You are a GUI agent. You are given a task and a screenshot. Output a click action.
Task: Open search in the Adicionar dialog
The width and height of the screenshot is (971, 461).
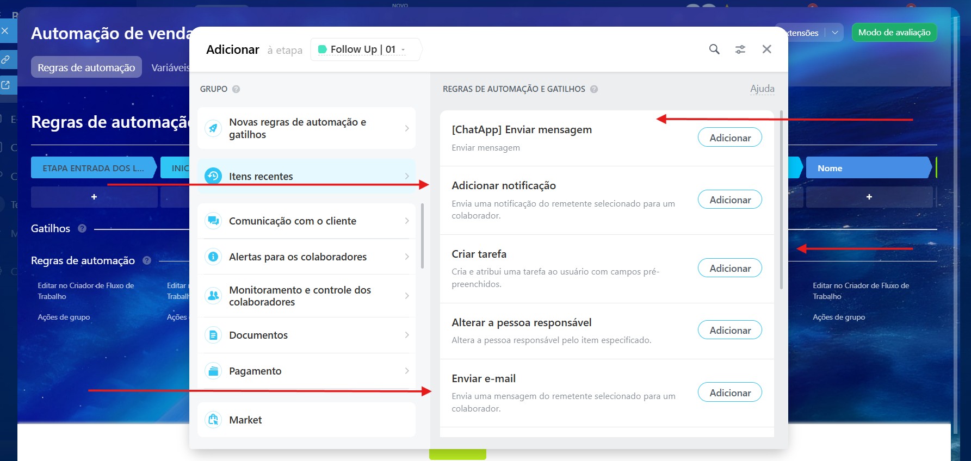coord(714,49)
